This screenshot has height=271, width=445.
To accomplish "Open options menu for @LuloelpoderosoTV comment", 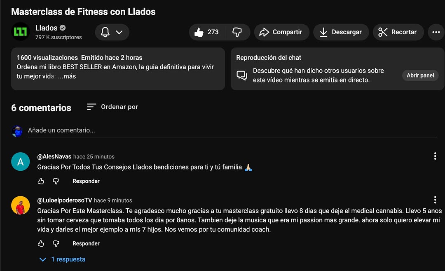I will 435,200.
